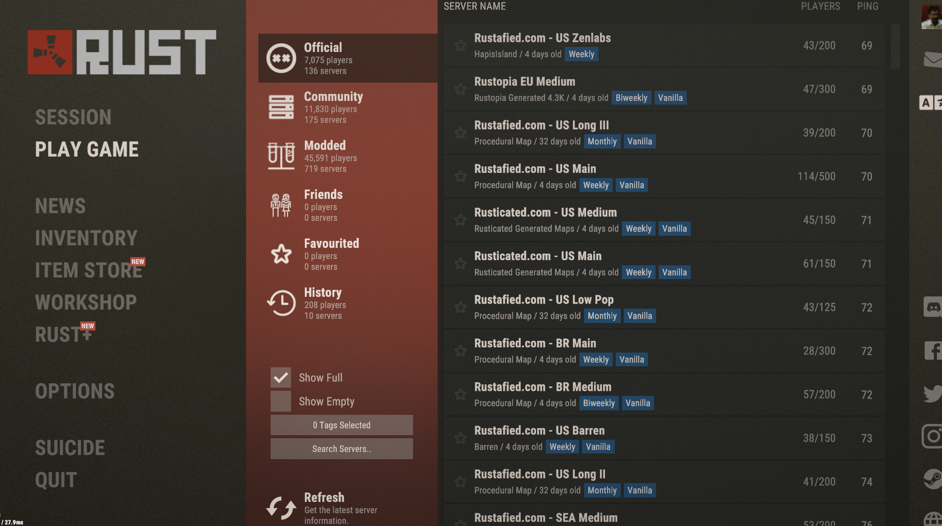Click the Vanilla tag on US Barren

tap(598, 447)
